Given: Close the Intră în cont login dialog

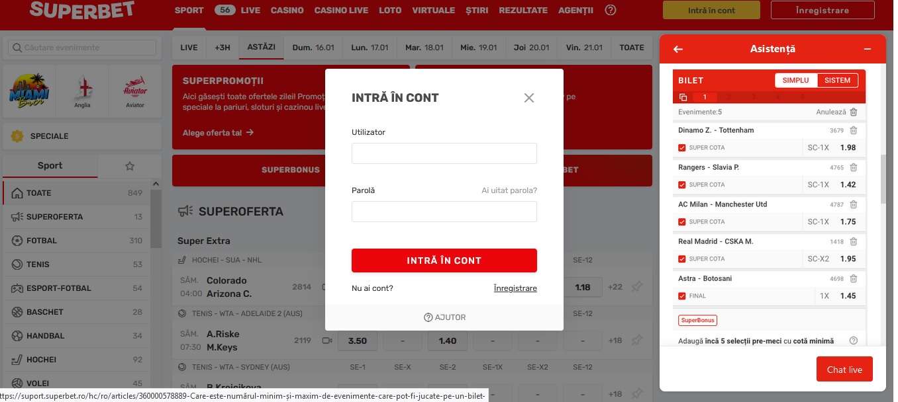Looking at the screenshot, I should [x=528, y=98].
